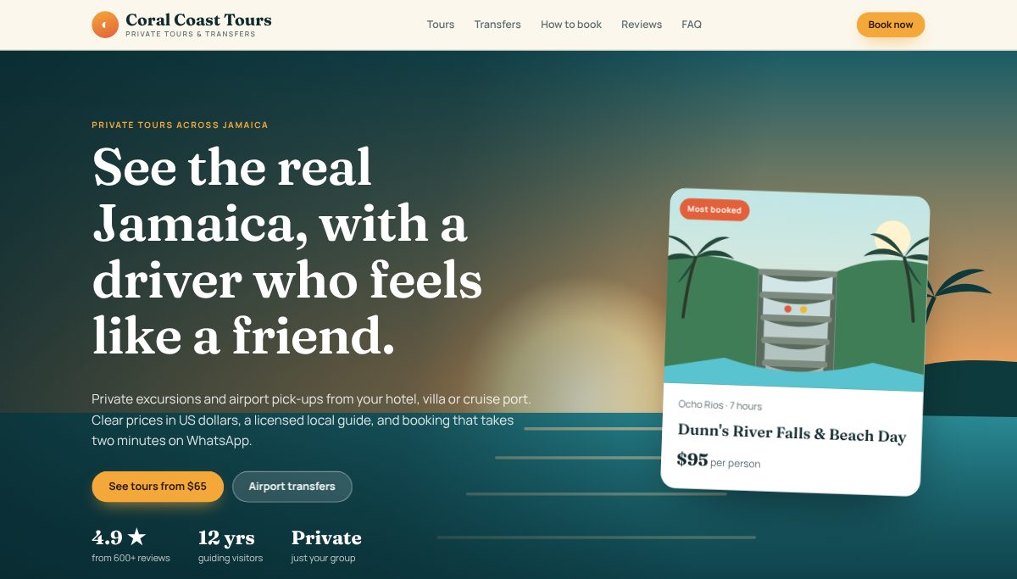
Task: Click the $95 per person price
Action: 718,461
